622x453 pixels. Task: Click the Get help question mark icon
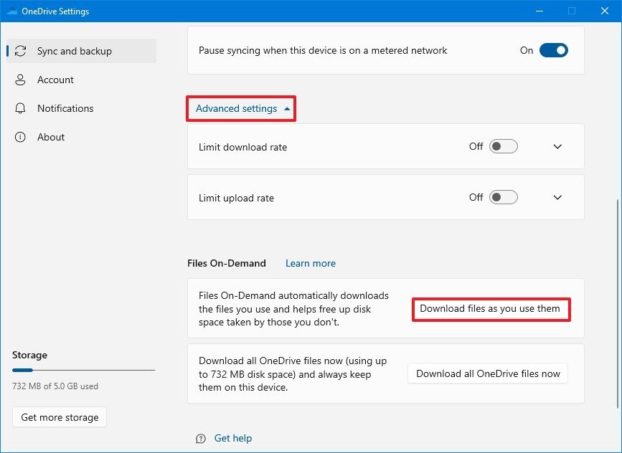tap(201, 439)
